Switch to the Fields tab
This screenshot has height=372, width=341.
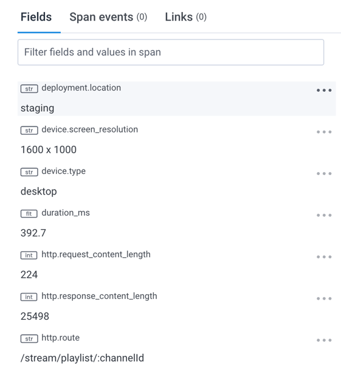click(36, 17)
